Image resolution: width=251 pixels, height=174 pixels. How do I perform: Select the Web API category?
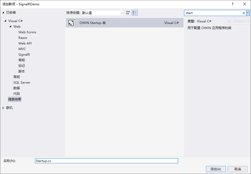pos(25,43)
